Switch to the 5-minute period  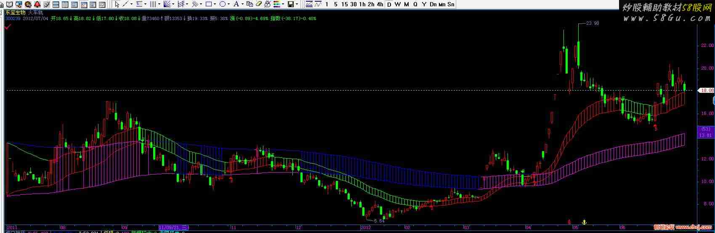point(336,4)
